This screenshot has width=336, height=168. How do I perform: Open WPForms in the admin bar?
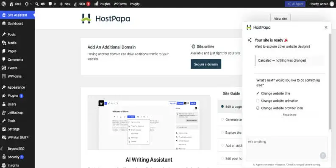(120, 4)
